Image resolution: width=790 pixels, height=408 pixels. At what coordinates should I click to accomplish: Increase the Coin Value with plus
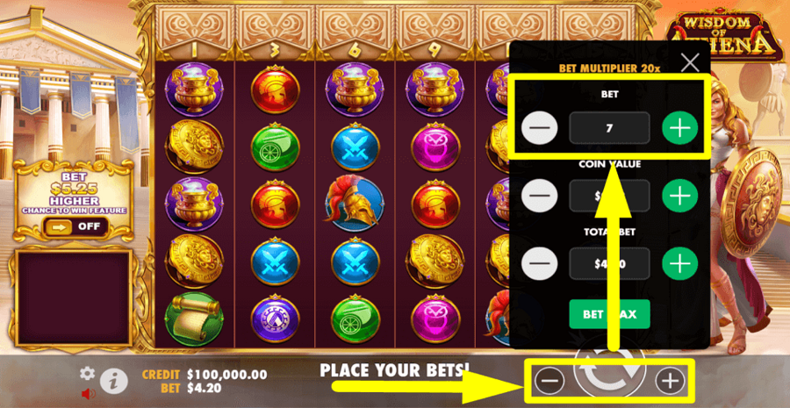click(679, 195)
